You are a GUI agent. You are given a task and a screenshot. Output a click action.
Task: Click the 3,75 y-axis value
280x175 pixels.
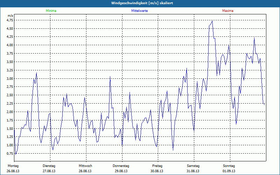[x=10, y=54]
